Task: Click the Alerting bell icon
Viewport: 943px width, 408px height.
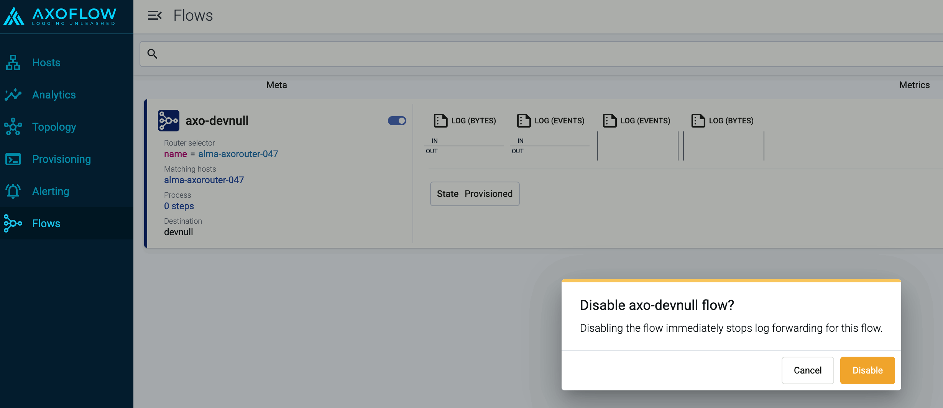Action: 13,191
